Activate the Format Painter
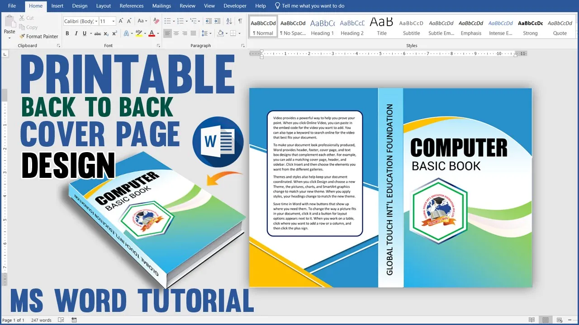Image resolution: width=579 pixels, height=325 pixels. coord(38,36)
